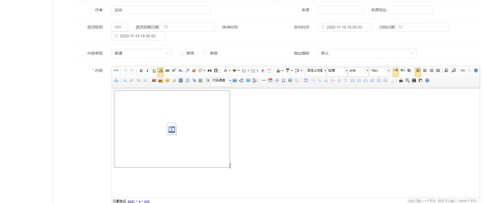
Task: Click the 作者 input field
Action: 161,10
